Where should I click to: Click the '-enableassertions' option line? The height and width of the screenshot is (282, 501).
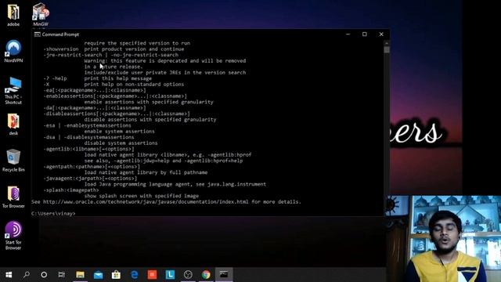coord(115,96)
